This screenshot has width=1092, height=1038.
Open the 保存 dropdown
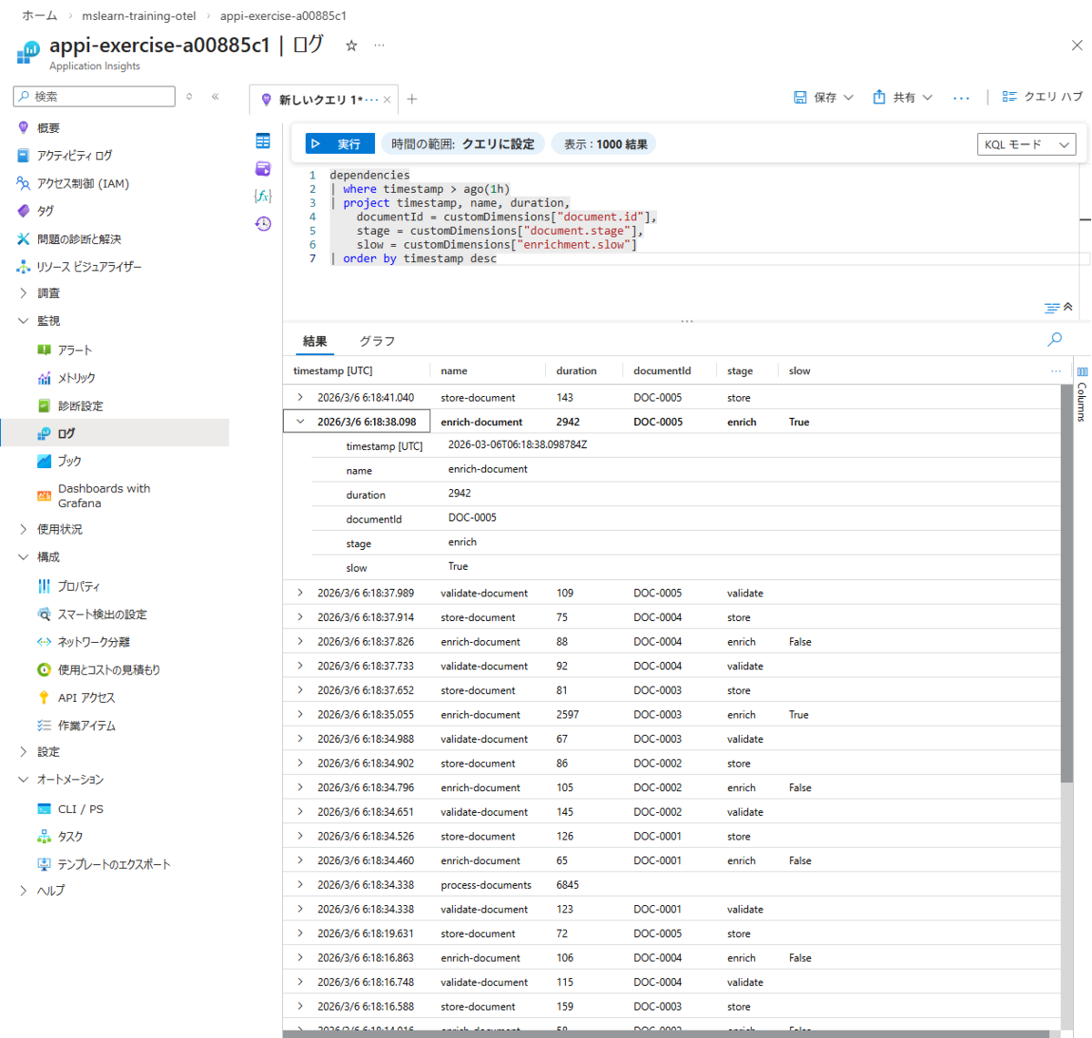pos(824,97)
